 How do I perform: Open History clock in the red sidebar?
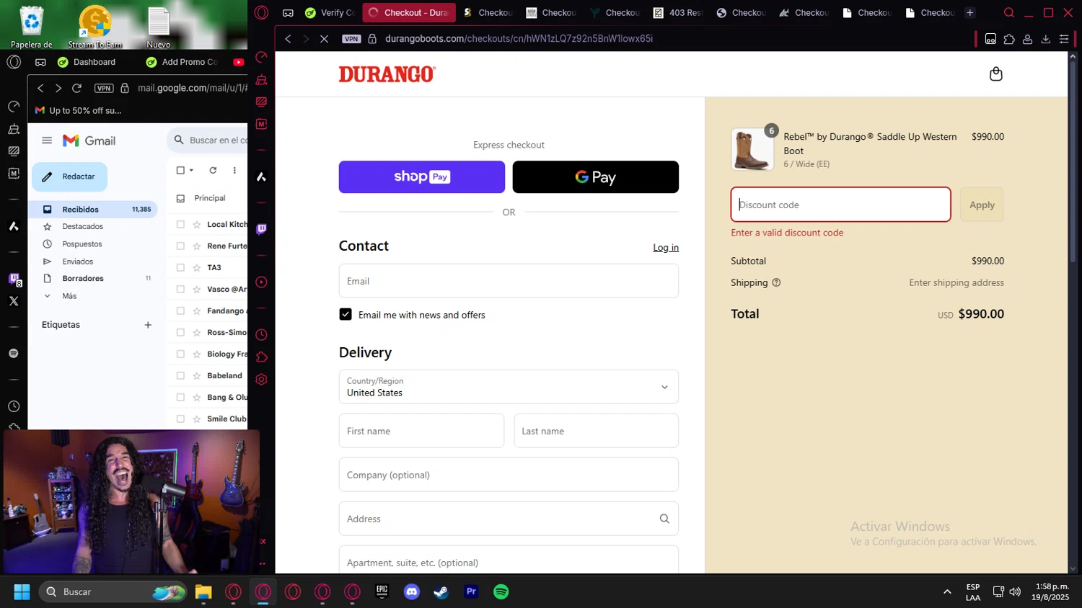click(261, 334)
